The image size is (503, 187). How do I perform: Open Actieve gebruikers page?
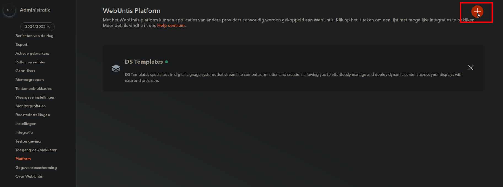[32, 53]
